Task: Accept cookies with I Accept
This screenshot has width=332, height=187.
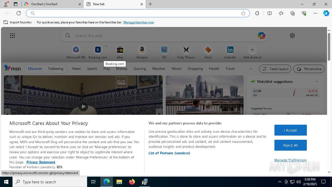Action: [290, 130]
